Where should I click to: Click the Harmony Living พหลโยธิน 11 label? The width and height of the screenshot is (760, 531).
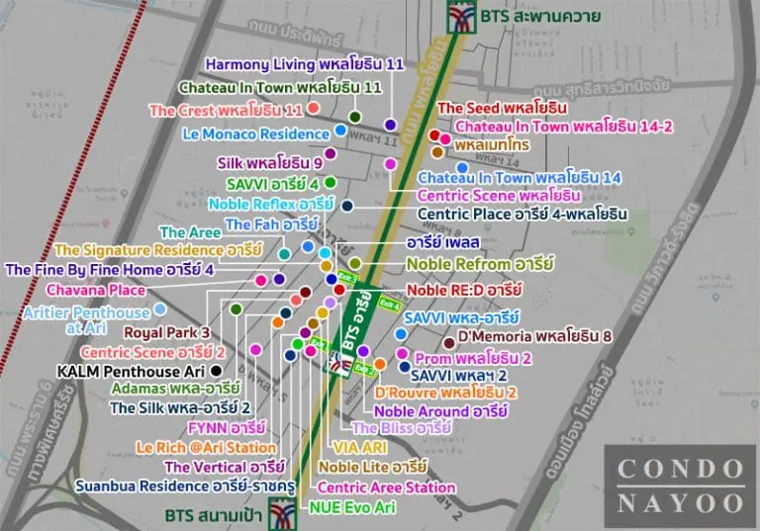pos(305,64)
